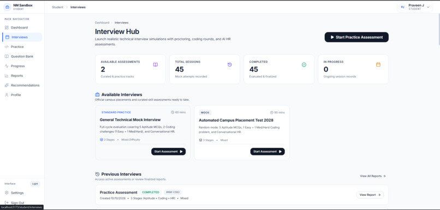Click the Total Sessions stat card
This screenshot has width=440, height=210.
point(205,69)
